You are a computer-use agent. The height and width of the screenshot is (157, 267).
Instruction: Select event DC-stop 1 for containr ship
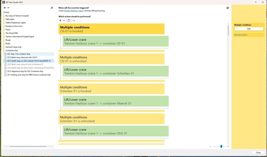28,54
